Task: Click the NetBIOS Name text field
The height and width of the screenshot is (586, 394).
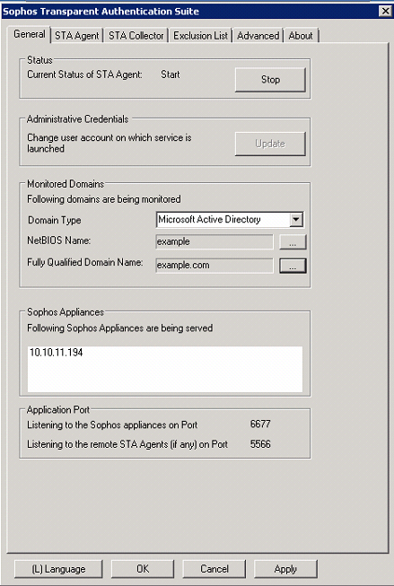Action: (x=215, y=241)
